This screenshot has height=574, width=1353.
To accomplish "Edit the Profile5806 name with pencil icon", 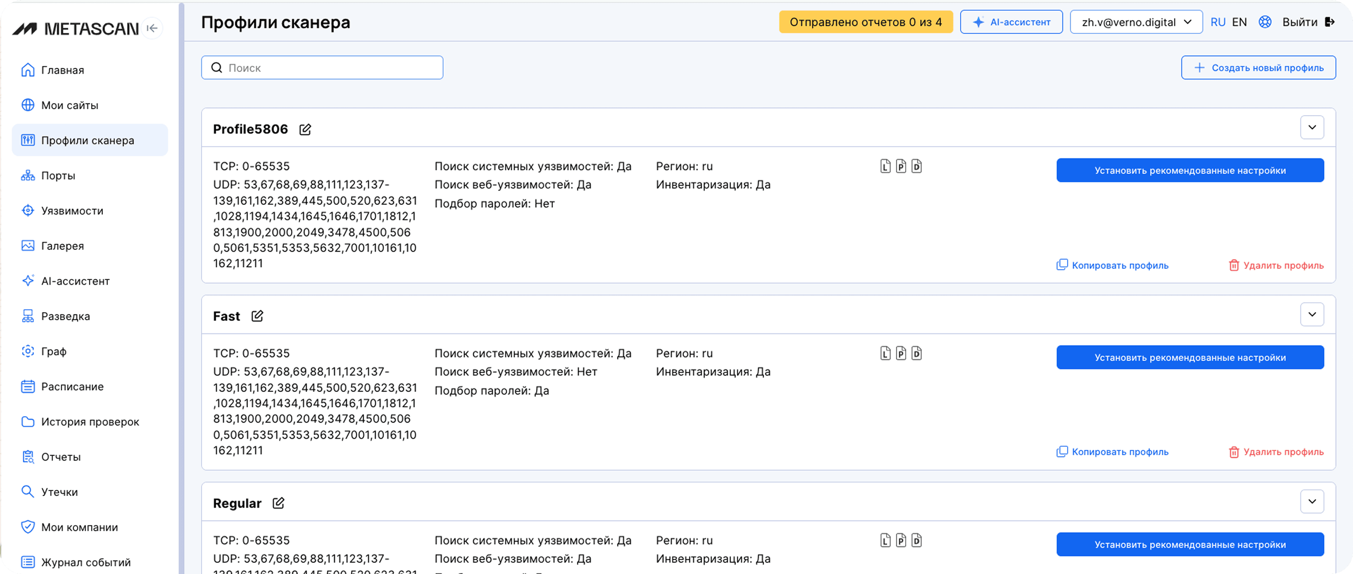I will click(305, 129).
